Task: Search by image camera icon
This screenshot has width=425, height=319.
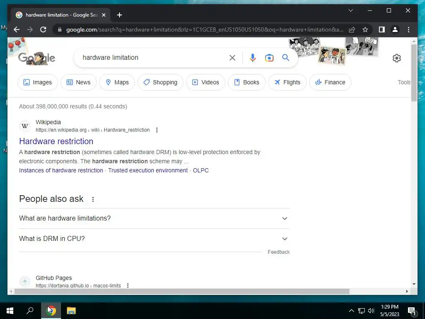Action: click(269, 58)
